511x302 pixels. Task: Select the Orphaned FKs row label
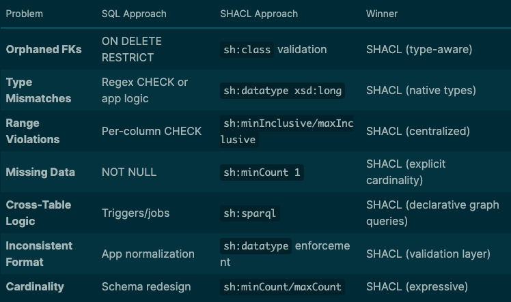(44, 49)
